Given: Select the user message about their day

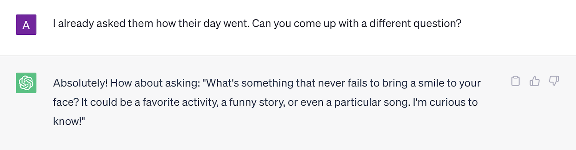Looking at the screenshot, I should (x=257, y=24).
